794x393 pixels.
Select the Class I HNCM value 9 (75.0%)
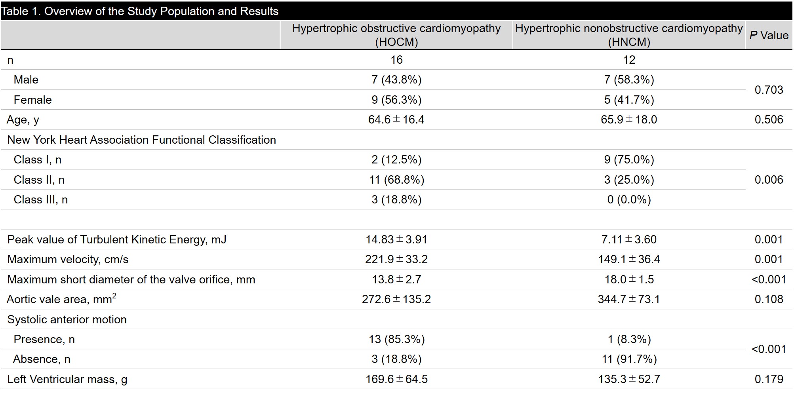629,159
